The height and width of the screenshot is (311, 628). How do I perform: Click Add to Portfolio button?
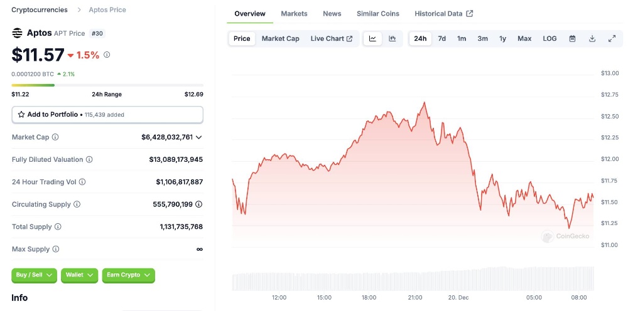click(107, 115)
